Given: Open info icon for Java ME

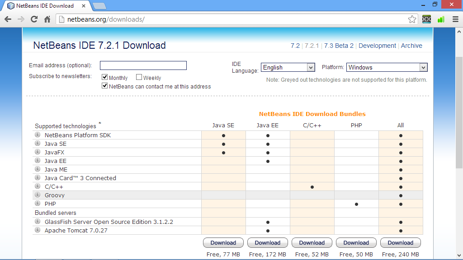Looking at the screenshot, I should tap(38, 169).
